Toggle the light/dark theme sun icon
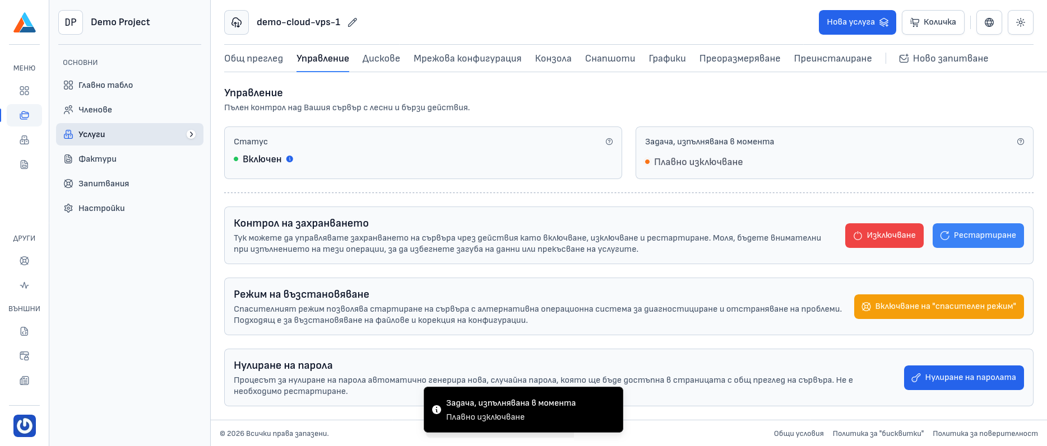 pos(1020,22)
